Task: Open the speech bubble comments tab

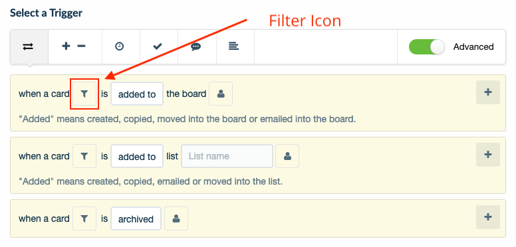Action: (197, 46)
